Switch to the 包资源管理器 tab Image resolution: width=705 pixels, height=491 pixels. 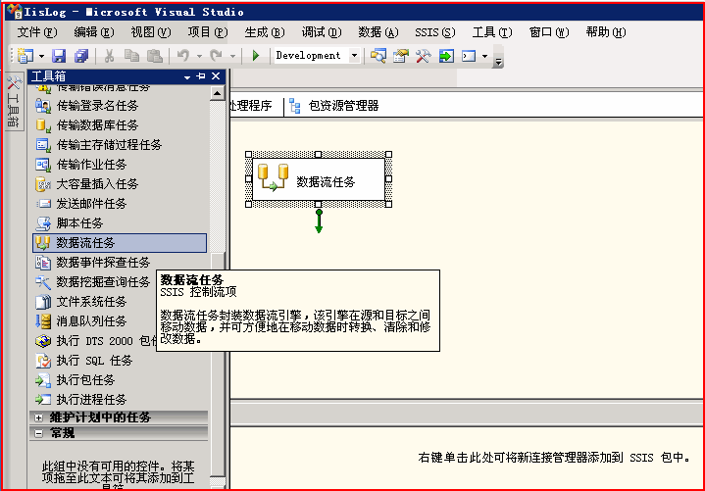point(334,106)
